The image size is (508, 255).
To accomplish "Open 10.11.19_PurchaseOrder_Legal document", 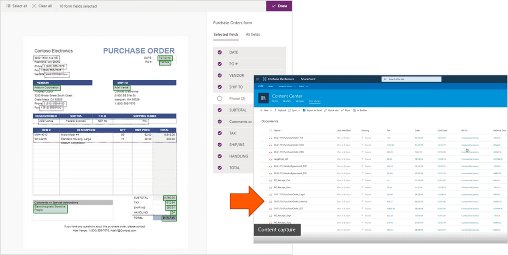I will coord(289,195).
